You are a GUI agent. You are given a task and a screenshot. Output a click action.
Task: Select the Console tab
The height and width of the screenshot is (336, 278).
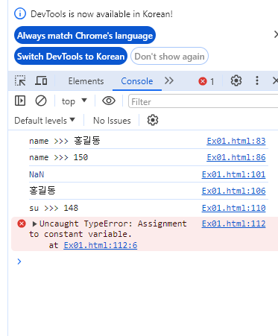137,81
